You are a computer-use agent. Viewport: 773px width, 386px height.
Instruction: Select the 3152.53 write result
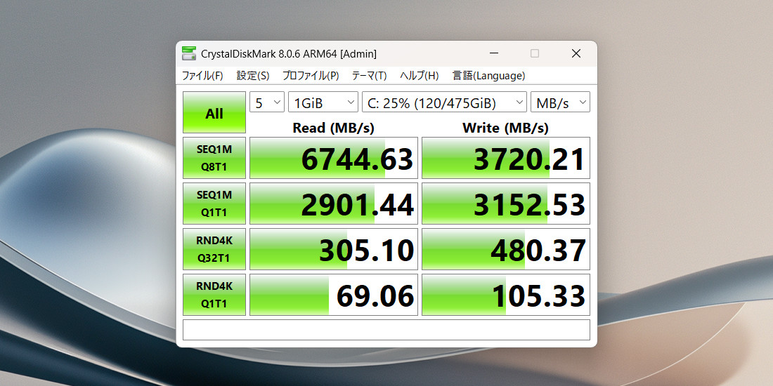(x=506, y=204)
